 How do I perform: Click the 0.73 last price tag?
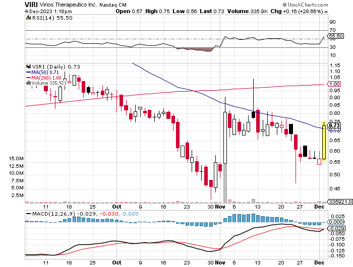334,125
